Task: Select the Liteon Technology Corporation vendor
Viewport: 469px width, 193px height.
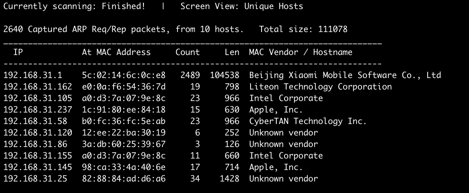Action: [320, 87]
